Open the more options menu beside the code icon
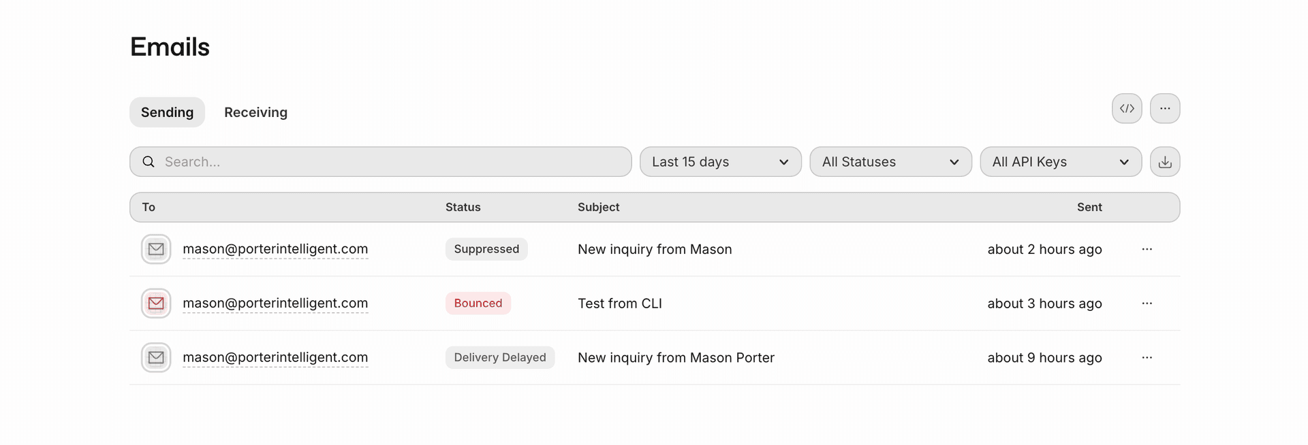Viewport: 1308px width, 445px height. tap(1165, 108)
